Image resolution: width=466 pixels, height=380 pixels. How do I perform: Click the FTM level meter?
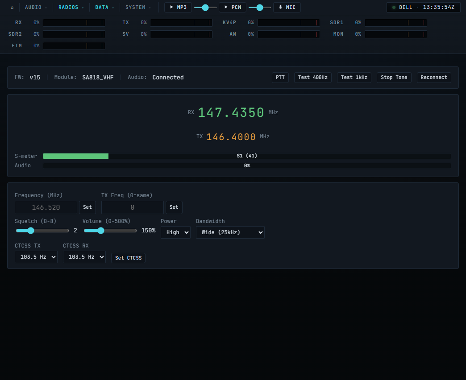tap(74, 46)
